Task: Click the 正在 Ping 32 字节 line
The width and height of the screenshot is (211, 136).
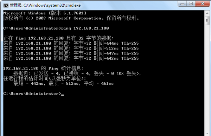Action: 58,38
